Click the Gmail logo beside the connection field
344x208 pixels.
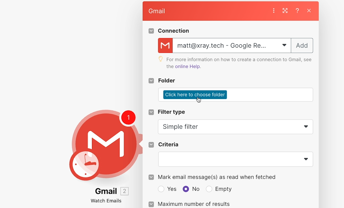[165, 45]
